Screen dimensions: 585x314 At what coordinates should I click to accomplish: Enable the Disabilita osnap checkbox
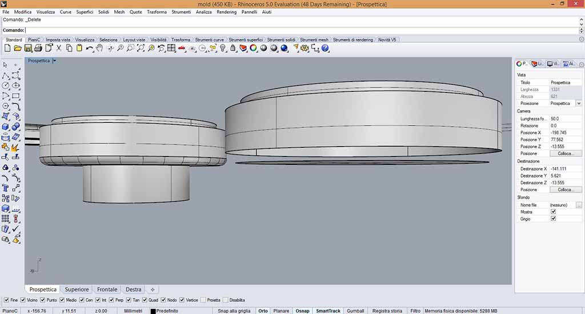tap(225, 300)
